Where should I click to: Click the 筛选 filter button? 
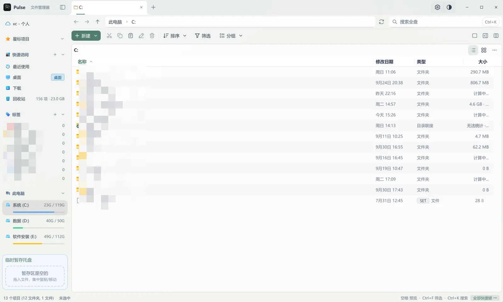tap(203, 36)
